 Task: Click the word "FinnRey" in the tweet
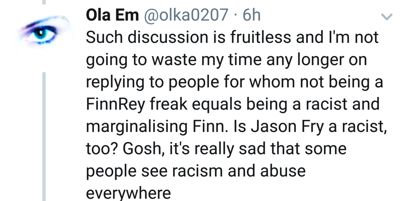pos(115,104)
